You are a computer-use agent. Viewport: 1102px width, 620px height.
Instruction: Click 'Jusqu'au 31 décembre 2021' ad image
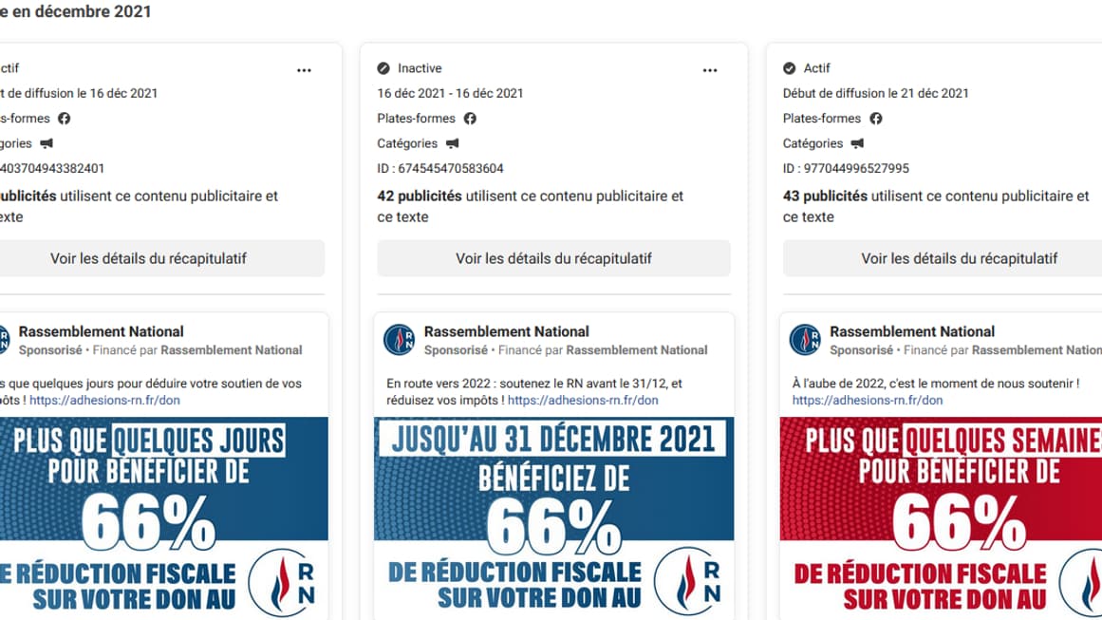point(553,517)
